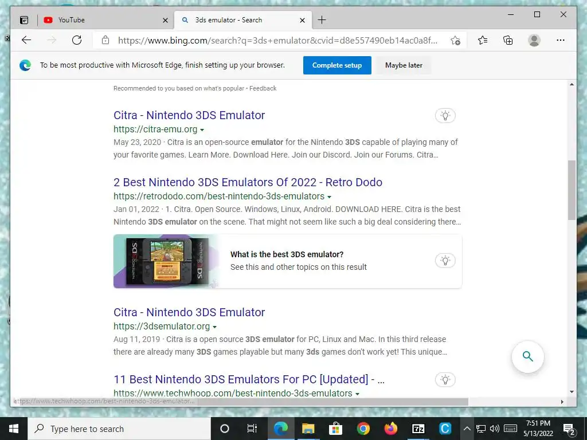This screenshot has height=440, width=587.
Task: Expand citra-emu.org URL dropdown arrow
Action: [202, 130]
